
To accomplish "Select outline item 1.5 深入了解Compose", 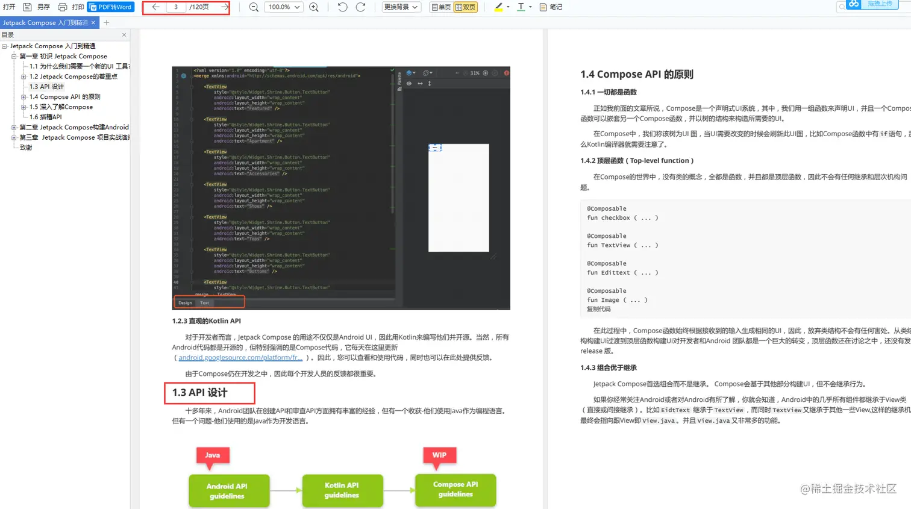I will click(x=61, y=107).
